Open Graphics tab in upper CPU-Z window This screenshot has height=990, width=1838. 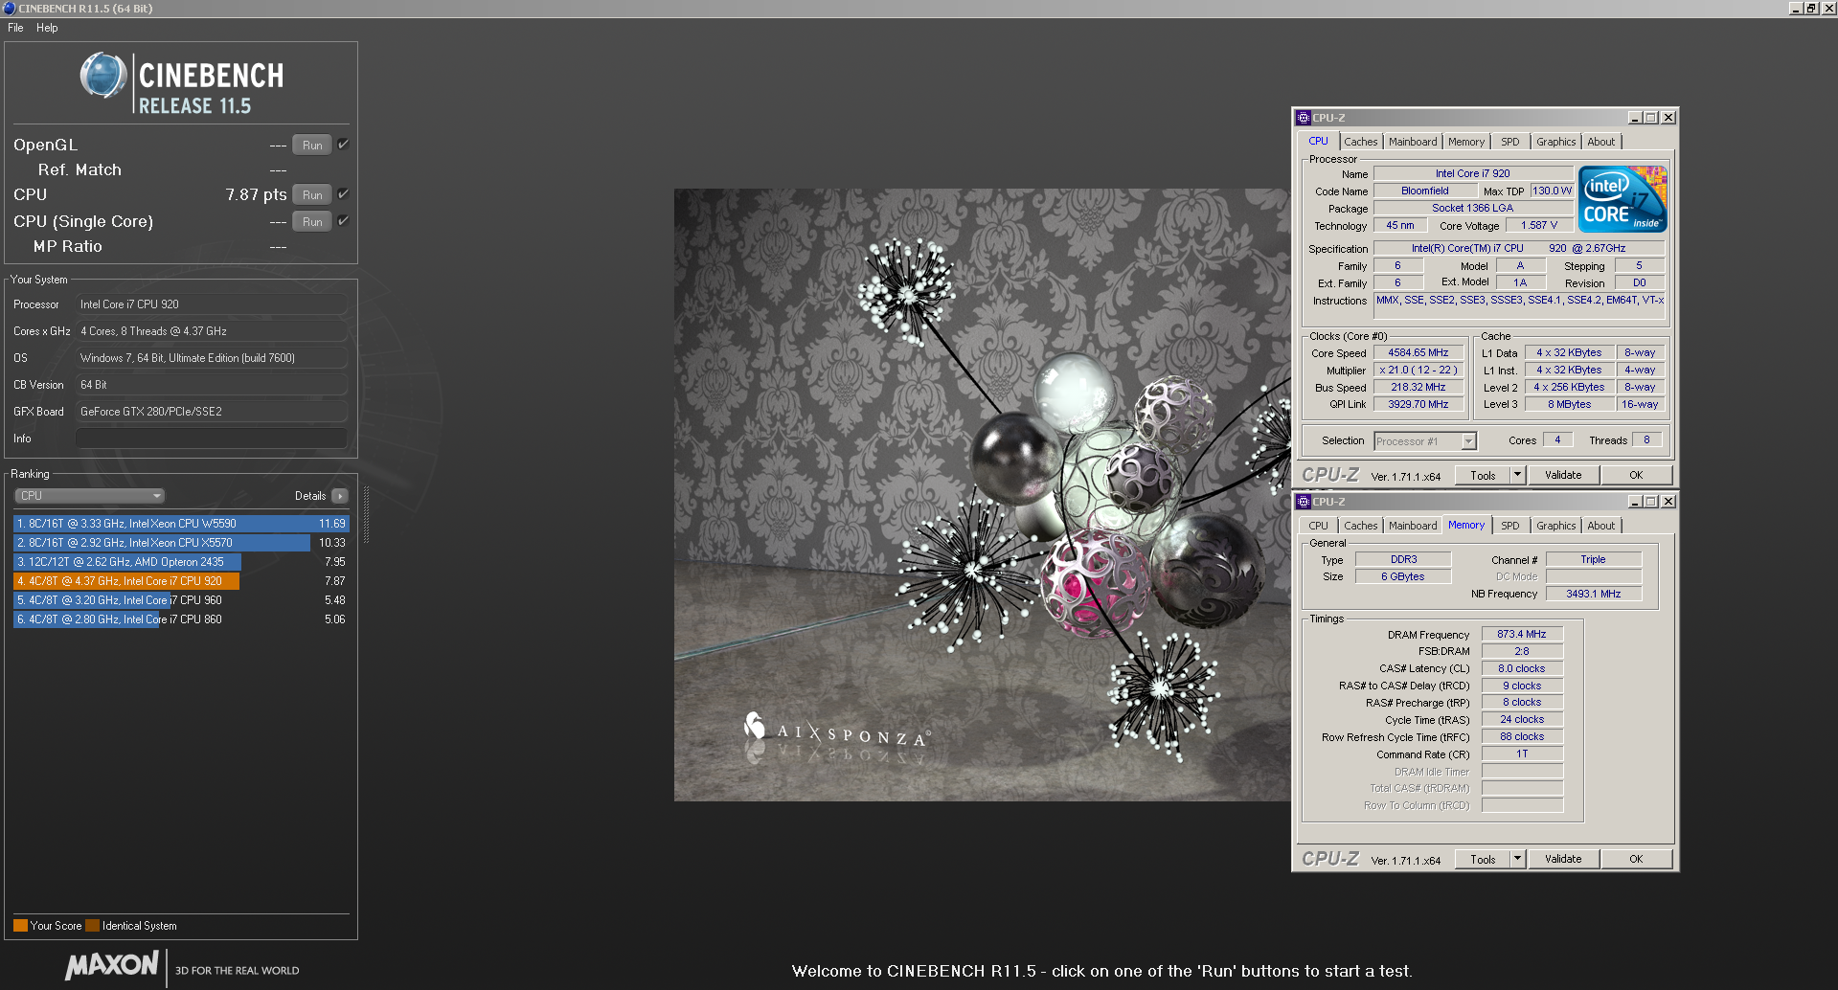click(x=1555, y=142)
